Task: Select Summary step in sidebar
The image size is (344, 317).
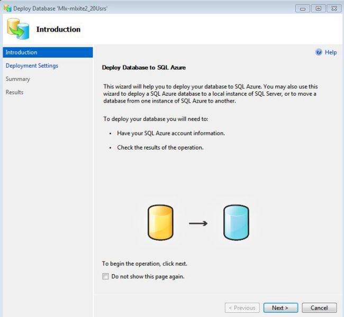Action: pos(18,79)
